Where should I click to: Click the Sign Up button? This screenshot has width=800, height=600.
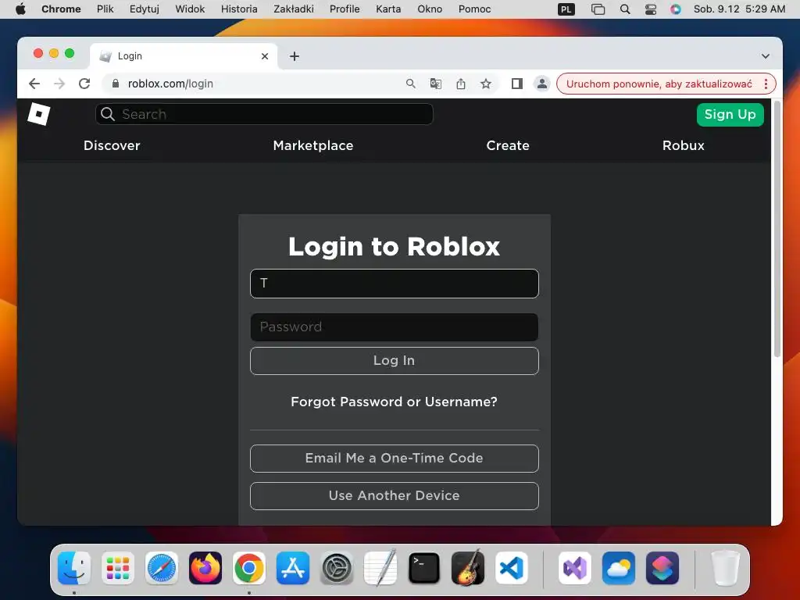click(x=730, y=114)
